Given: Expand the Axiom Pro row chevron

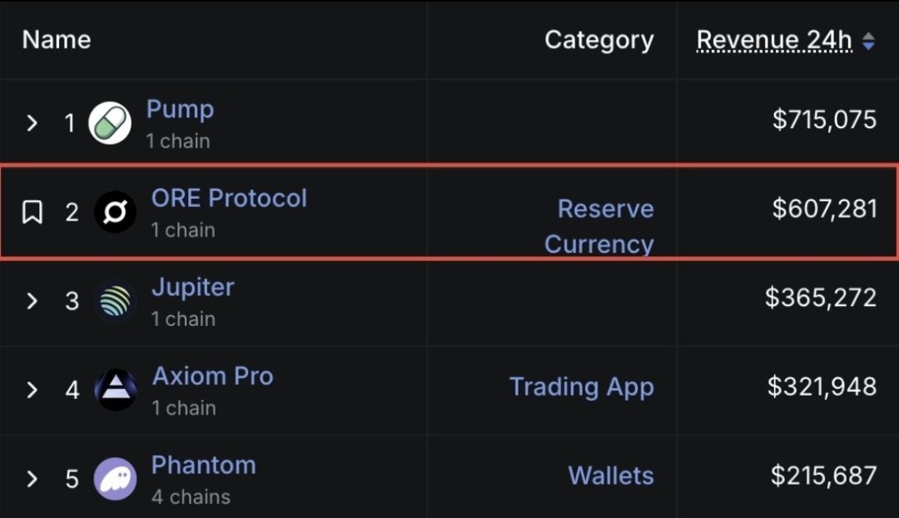Looking at the screenshot, I should (x=32, y=390).
